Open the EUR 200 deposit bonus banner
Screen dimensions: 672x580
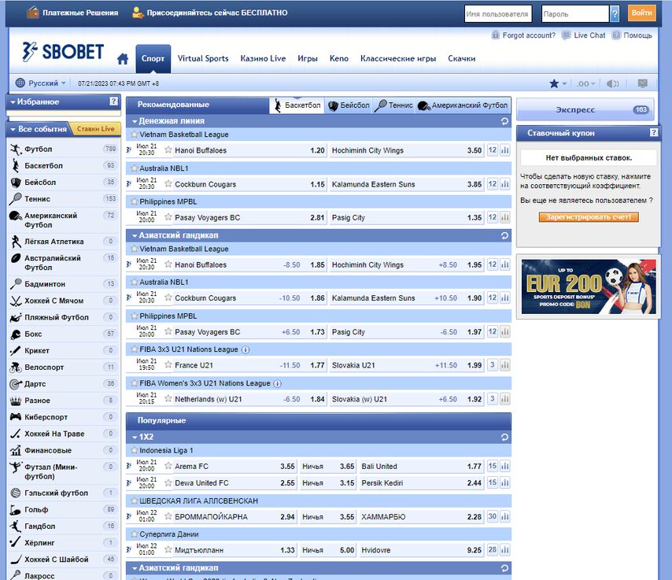(x=589, y=286)
